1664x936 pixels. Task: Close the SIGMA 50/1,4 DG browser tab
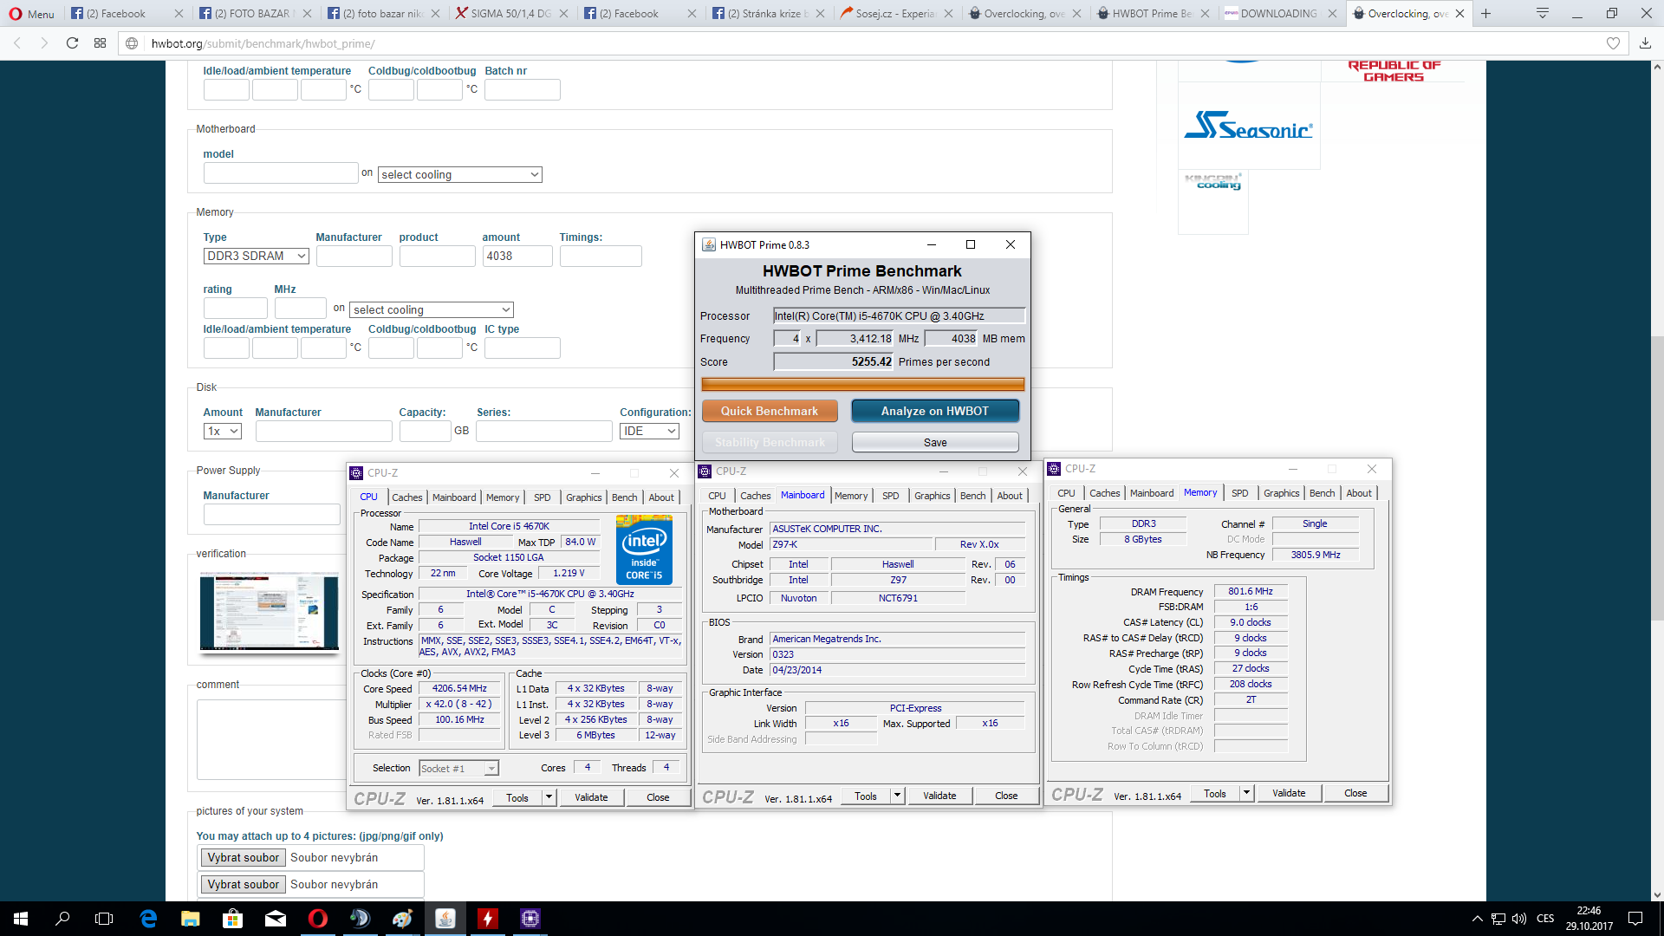click(564, 13)
